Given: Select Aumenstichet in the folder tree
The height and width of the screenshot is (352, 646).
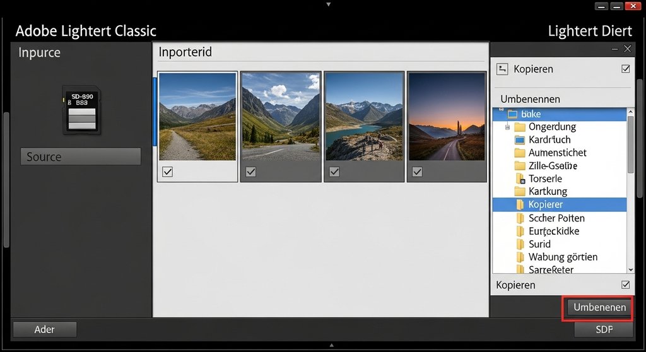Looking at the screenshot, I should (558, 153).
